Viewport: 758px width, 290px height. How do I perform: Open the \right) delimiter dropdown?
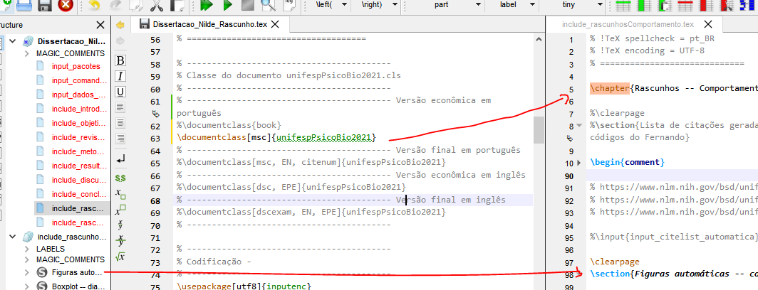tap(395, 4)
